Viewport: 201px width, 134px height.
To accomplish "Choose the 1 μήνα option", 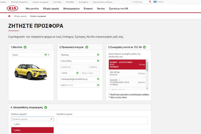I will pos(32,124).
